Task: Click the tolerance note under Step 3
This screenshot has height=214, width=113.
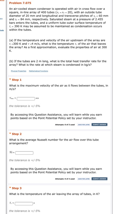Action: pos(25,211)
